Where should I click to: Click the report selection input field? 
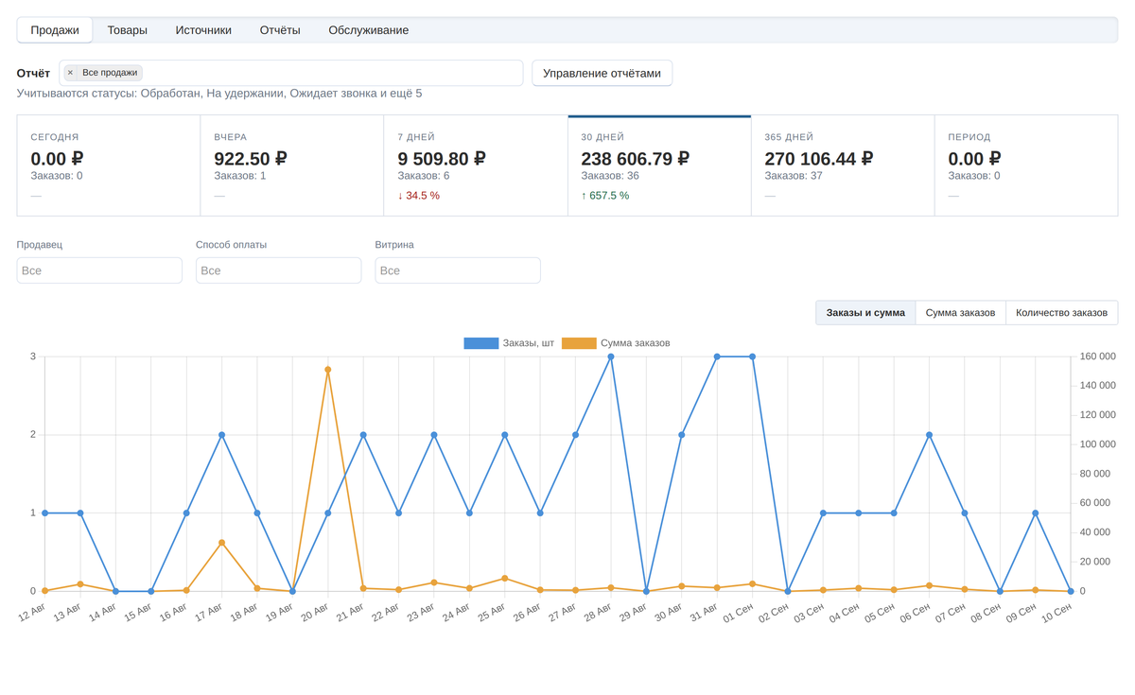pyautogui.click(x=291, y=73)
